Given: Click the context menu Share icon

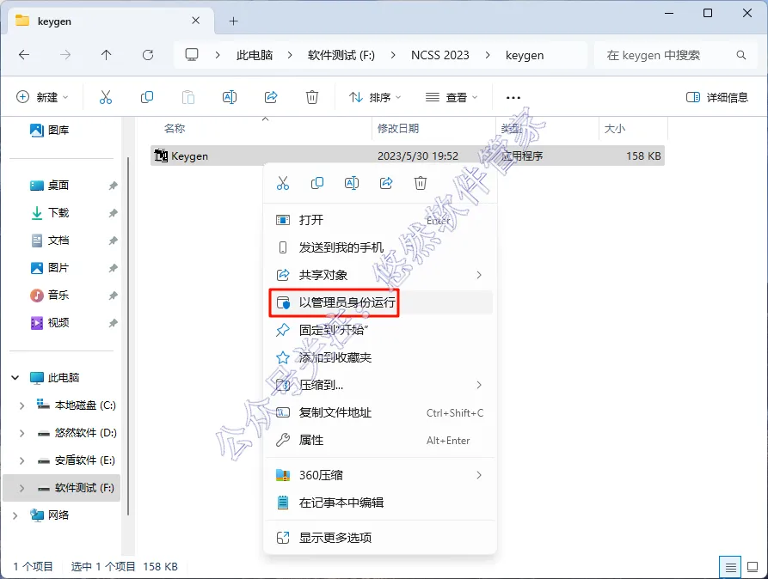Looking at the screenshot, I should (386, 183).
